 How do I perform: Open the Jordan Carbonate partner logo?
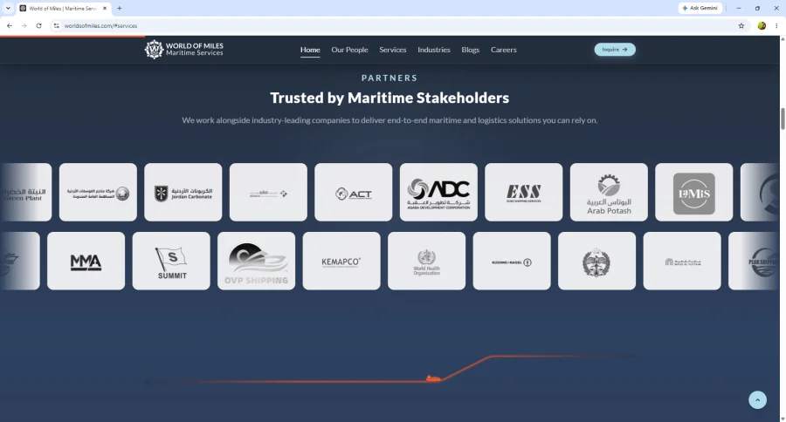point(183,192)
